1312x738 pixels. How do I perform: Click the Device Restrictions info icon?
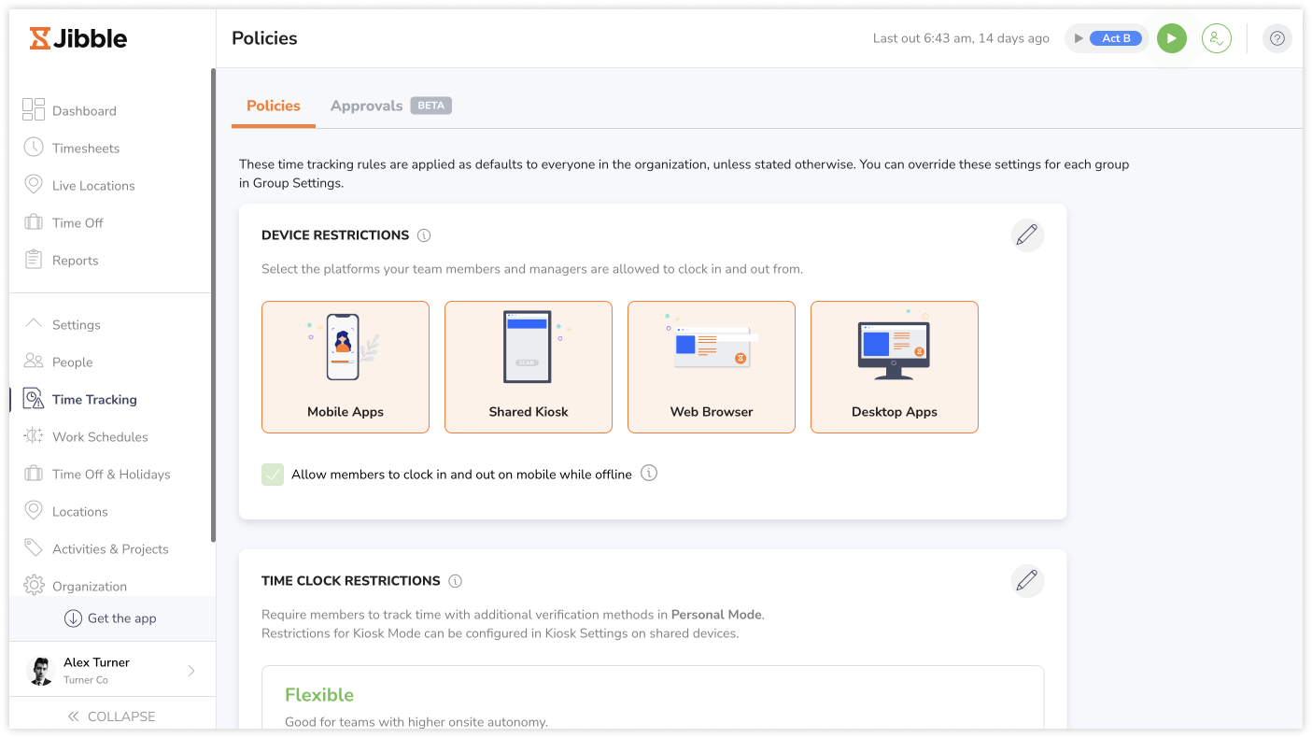point(424,235)
